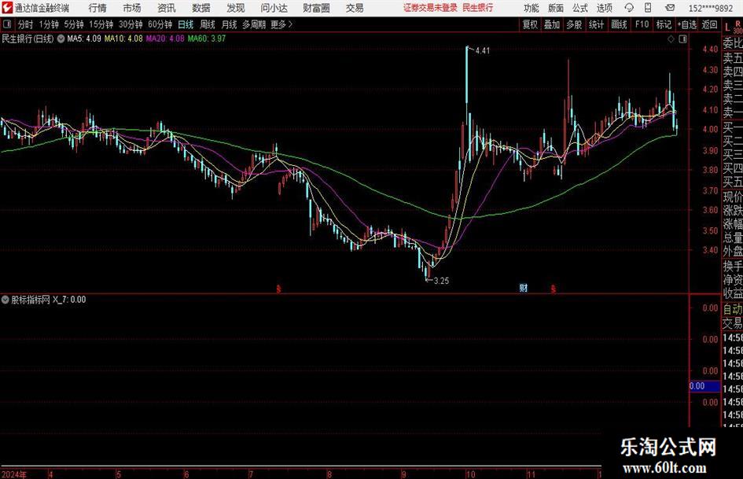Open the 财富圈 menu
This screenshot has height=479, width=743.
[x=316, y=8]
